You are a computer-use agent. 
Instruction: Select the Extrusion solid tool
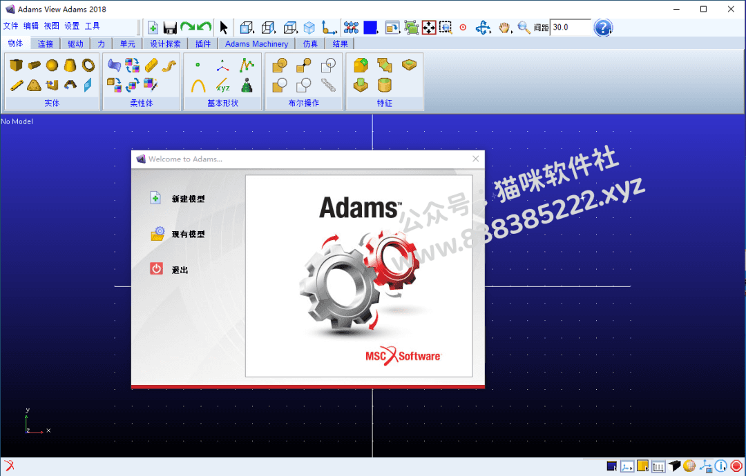click(x=52, y=86)
